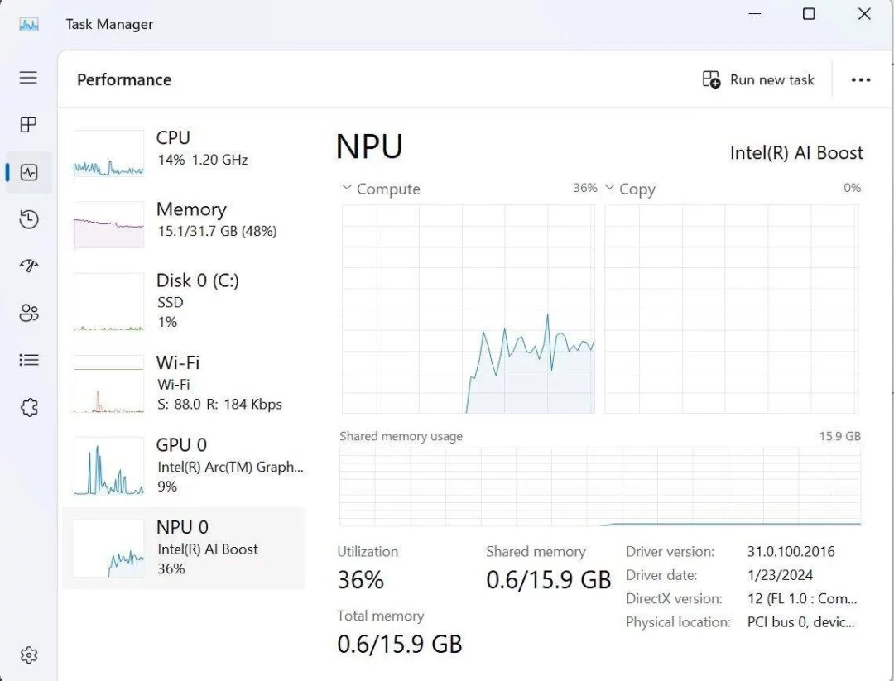The image size is (894, 681).
Task: Open the App history page
Action: tap(27, 219)
